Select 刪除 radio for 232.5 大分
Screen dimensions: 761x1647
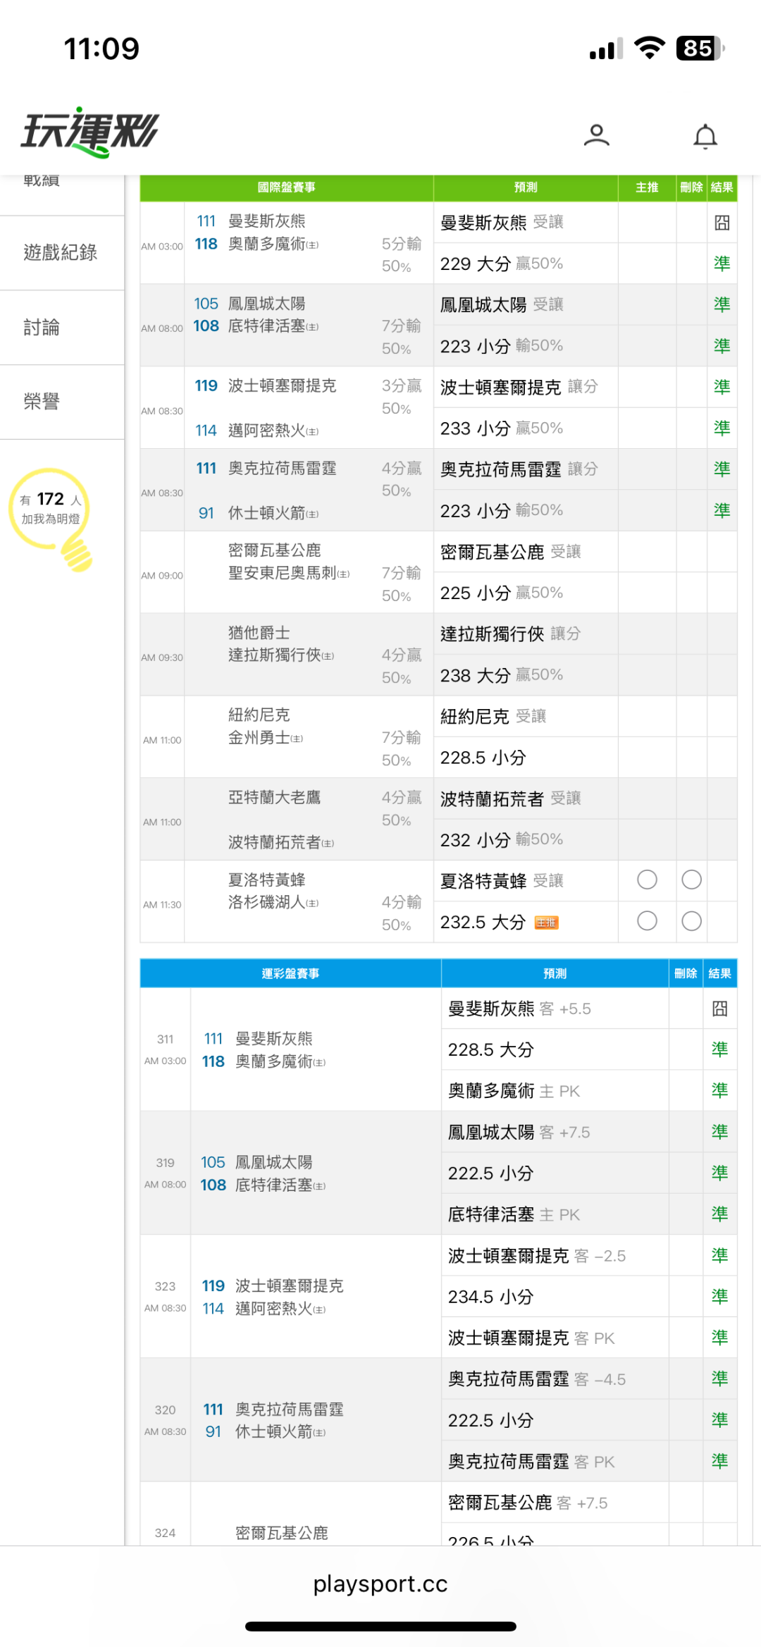[x=692, y=921]
